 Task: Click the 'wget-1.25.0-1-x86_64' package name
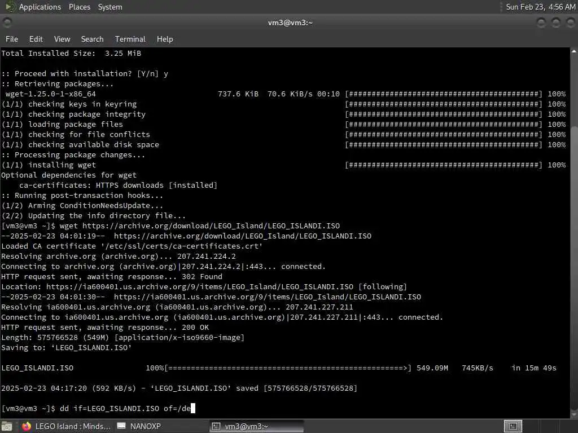tap(50, 94)
